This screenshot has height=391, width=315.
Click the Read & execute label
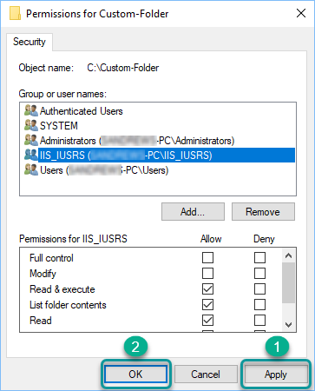coord(62,289)
